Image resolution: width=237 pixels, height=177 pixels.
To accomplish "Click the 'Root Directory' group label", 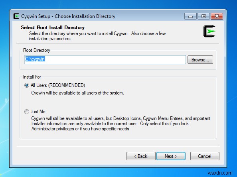I will [37, 50].
